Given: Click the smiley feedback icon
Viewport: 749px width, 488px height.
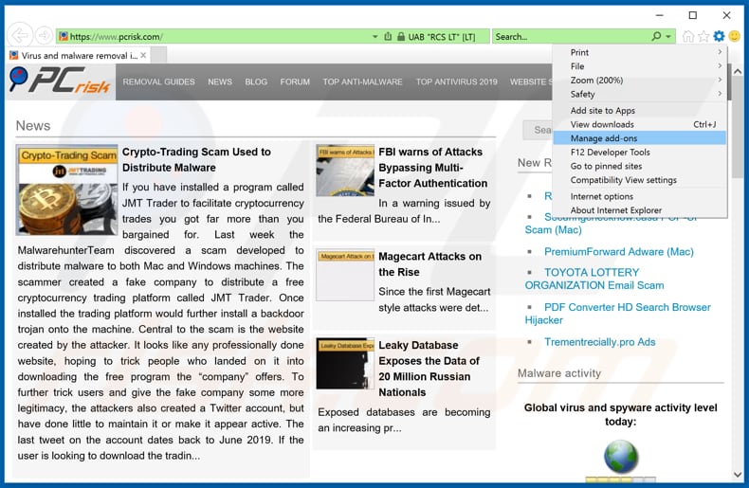Looking at the screenshot, I should coord(734,36).
